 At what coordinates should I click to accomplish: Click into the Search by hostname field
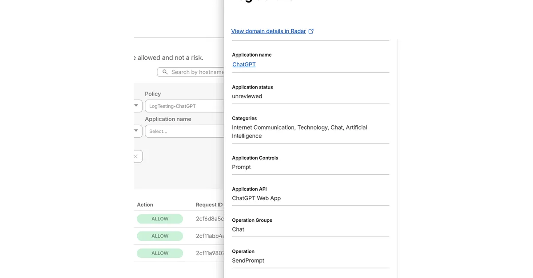click(x=195, y=72)
